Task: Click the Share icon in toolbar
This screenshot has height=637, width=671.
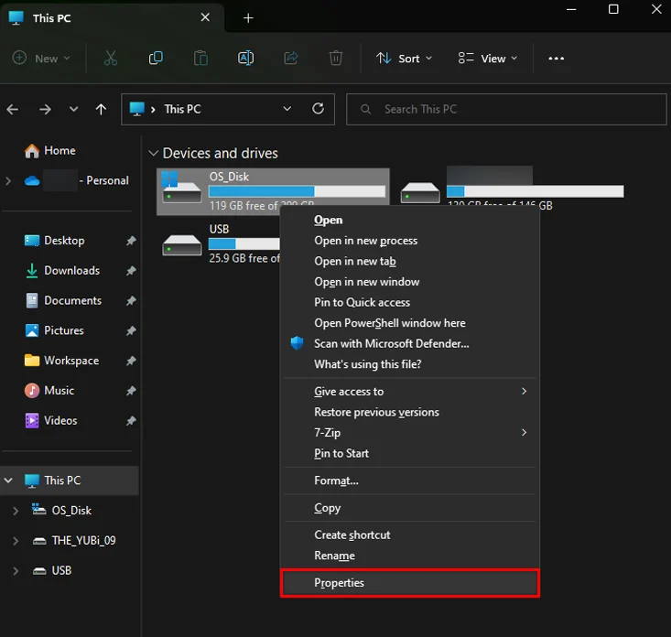Action: (x=291, y=59)
